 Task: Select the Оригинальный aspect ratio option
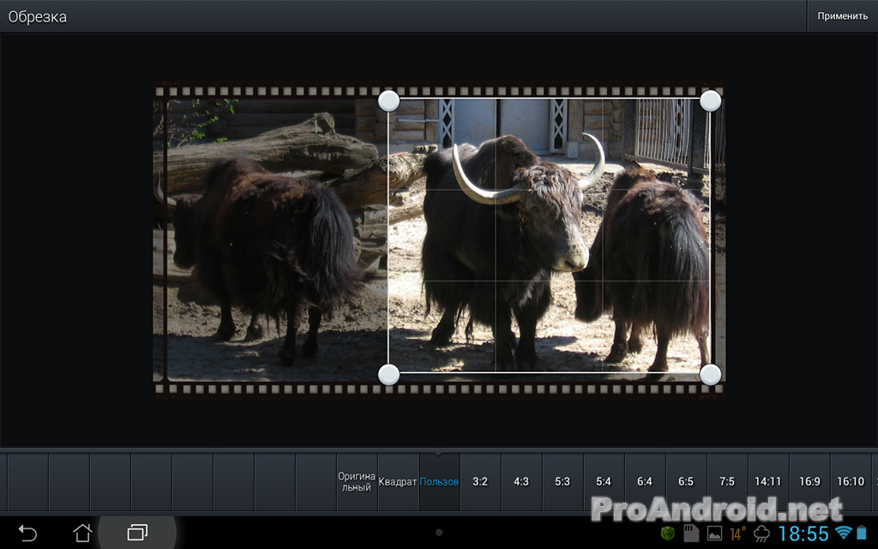pyautogui.click(x=357, y=482)
